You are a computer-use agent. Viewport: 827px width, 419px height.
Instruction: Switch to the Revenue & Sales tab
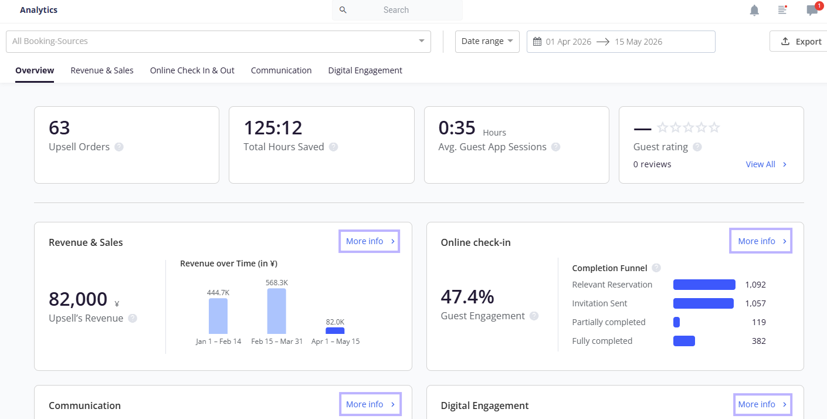102,70
